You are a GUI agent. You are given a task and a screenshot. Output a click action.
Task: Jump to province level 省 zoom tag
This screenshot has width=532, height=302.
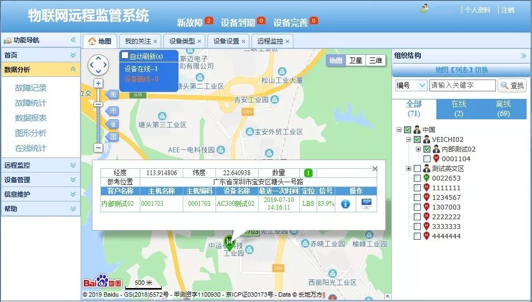(112, 124)
